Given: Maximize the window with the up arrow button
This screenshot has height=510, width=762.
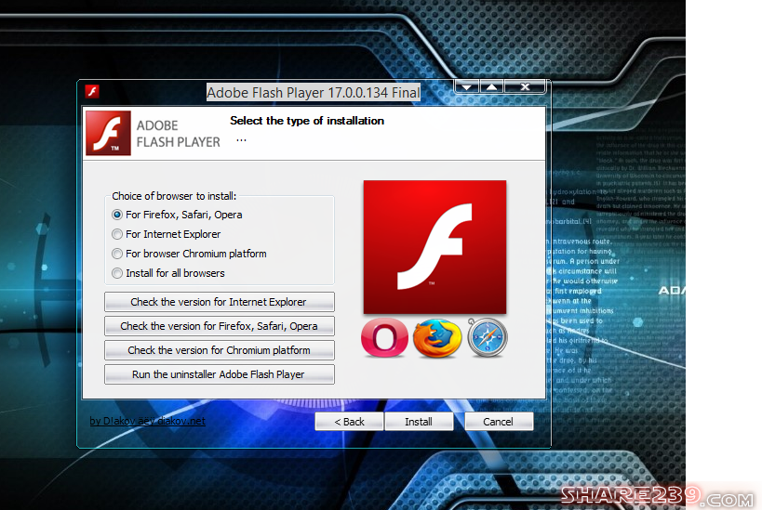Looking at the screenshot, I should click(x=492, y=87).
